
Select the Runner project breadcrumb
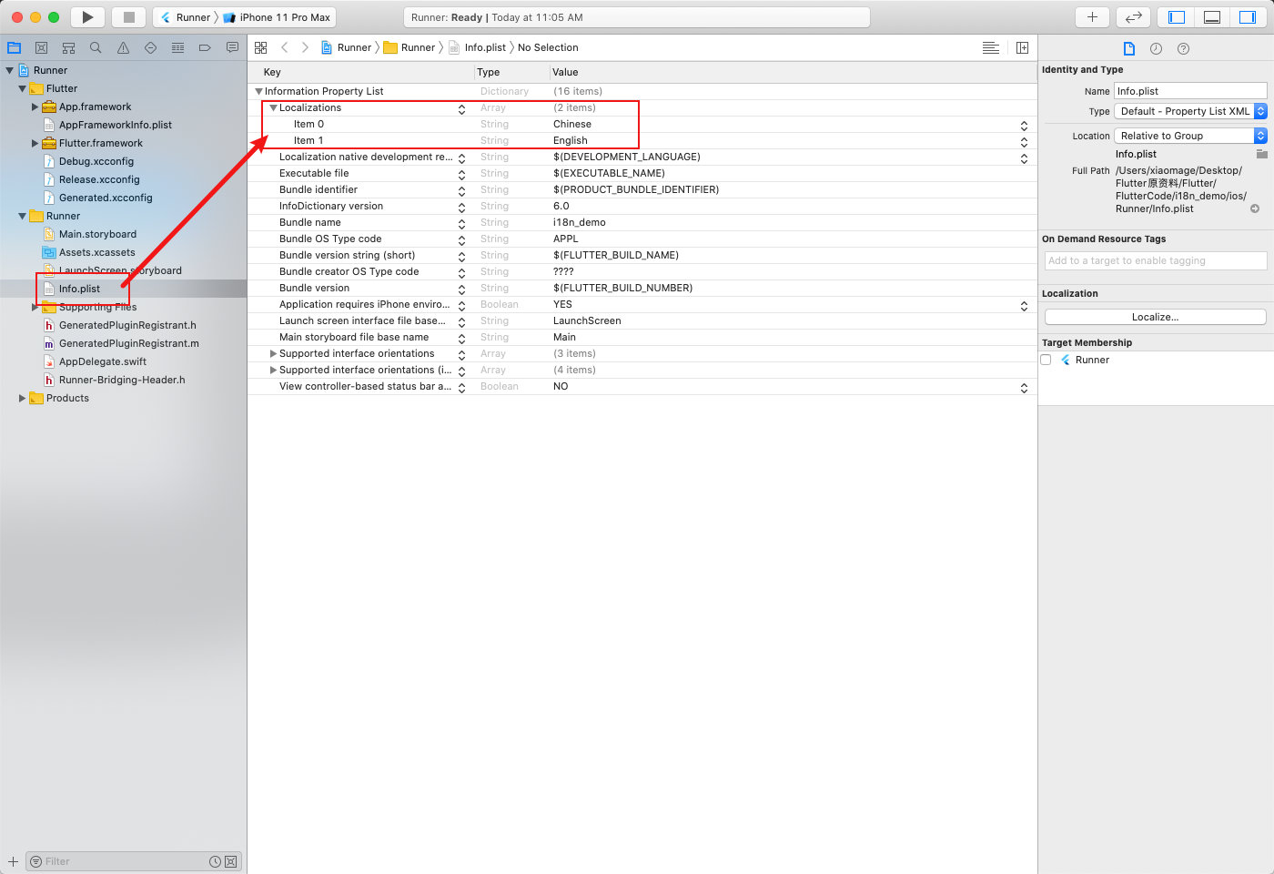click(x=346, y=47)
